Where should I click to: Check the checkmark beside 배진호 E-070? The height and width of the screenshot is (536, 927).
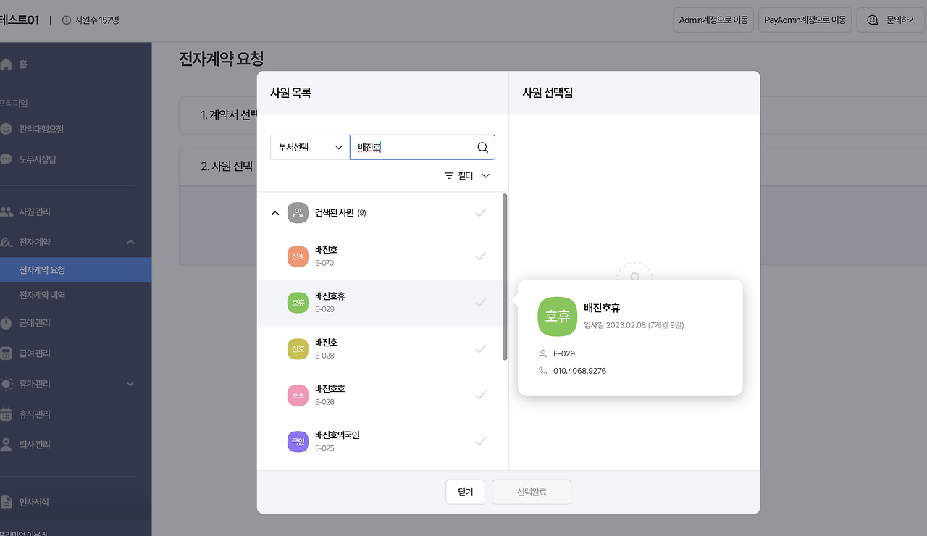coord(480,256)
